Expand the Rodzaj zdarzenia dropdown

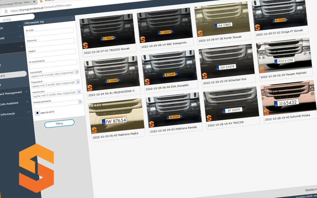click(x=80, y=102)
